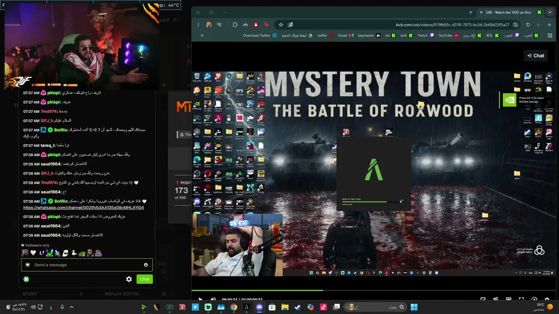Image resolution: width=559 pixels, height=314 pixels.
Task: Bookmark this page with the star icon
Action: click(281, 25)
